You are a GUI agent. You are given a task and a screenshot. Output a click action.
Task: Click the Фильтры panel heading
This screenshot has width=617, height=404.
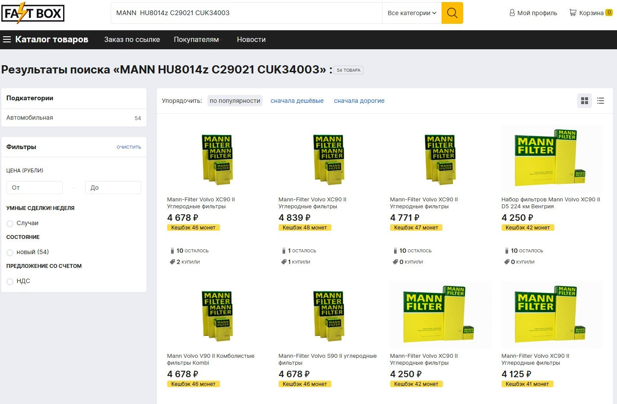coord(21,147)
